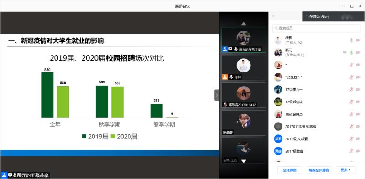
Task: Click 郝元's screen sharing indicator icon
Action: [x=345, y=52]
